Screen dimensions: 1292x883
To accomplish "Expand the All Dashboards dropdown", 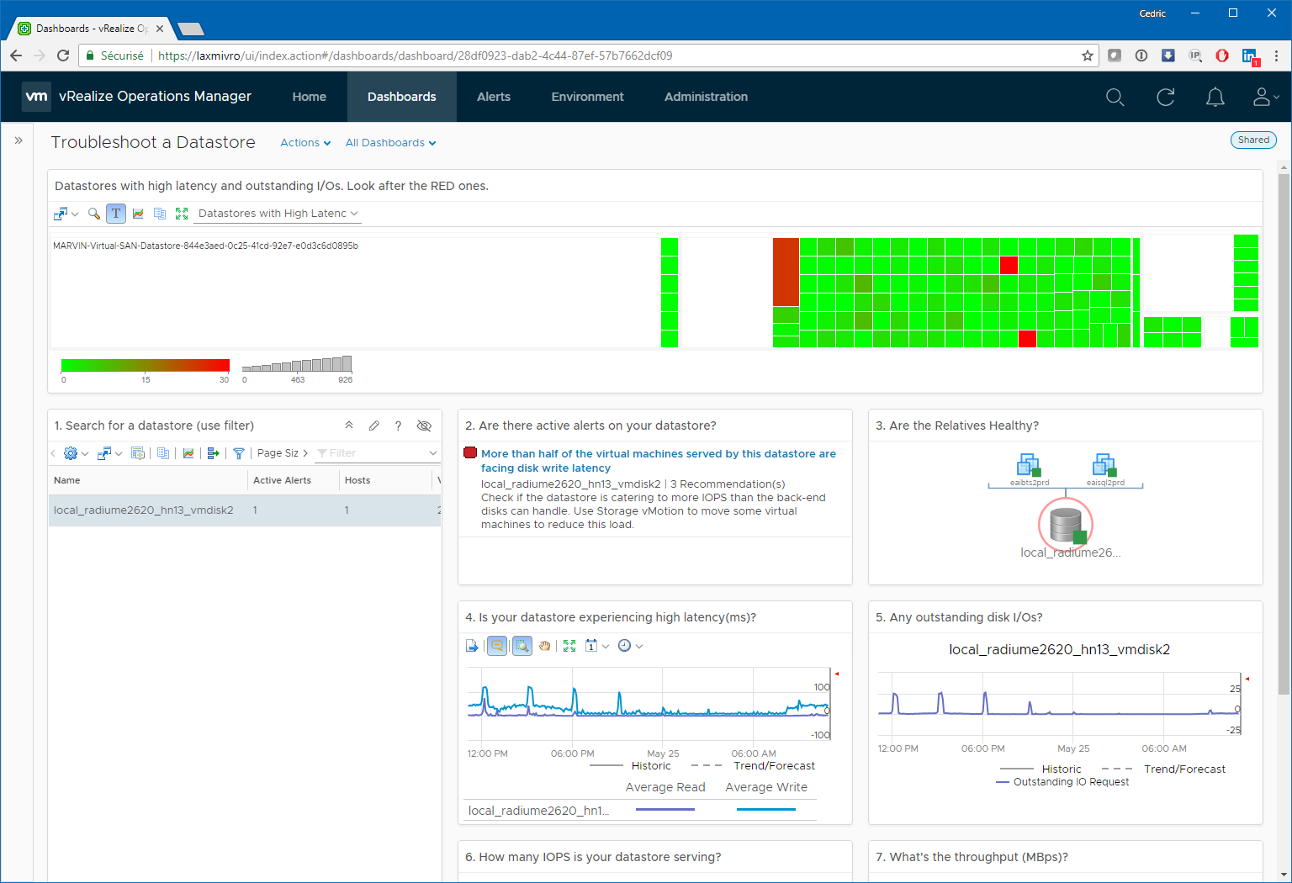I will click(x=390, y=143).
